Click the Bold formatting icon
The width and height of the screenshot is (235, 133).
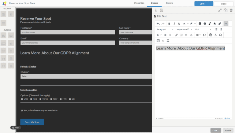click(169, 24)
